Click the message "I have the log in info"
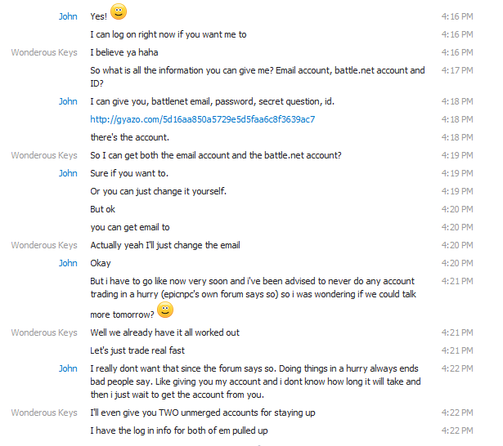This screenshot has width=503, height=446. [178, 430]
